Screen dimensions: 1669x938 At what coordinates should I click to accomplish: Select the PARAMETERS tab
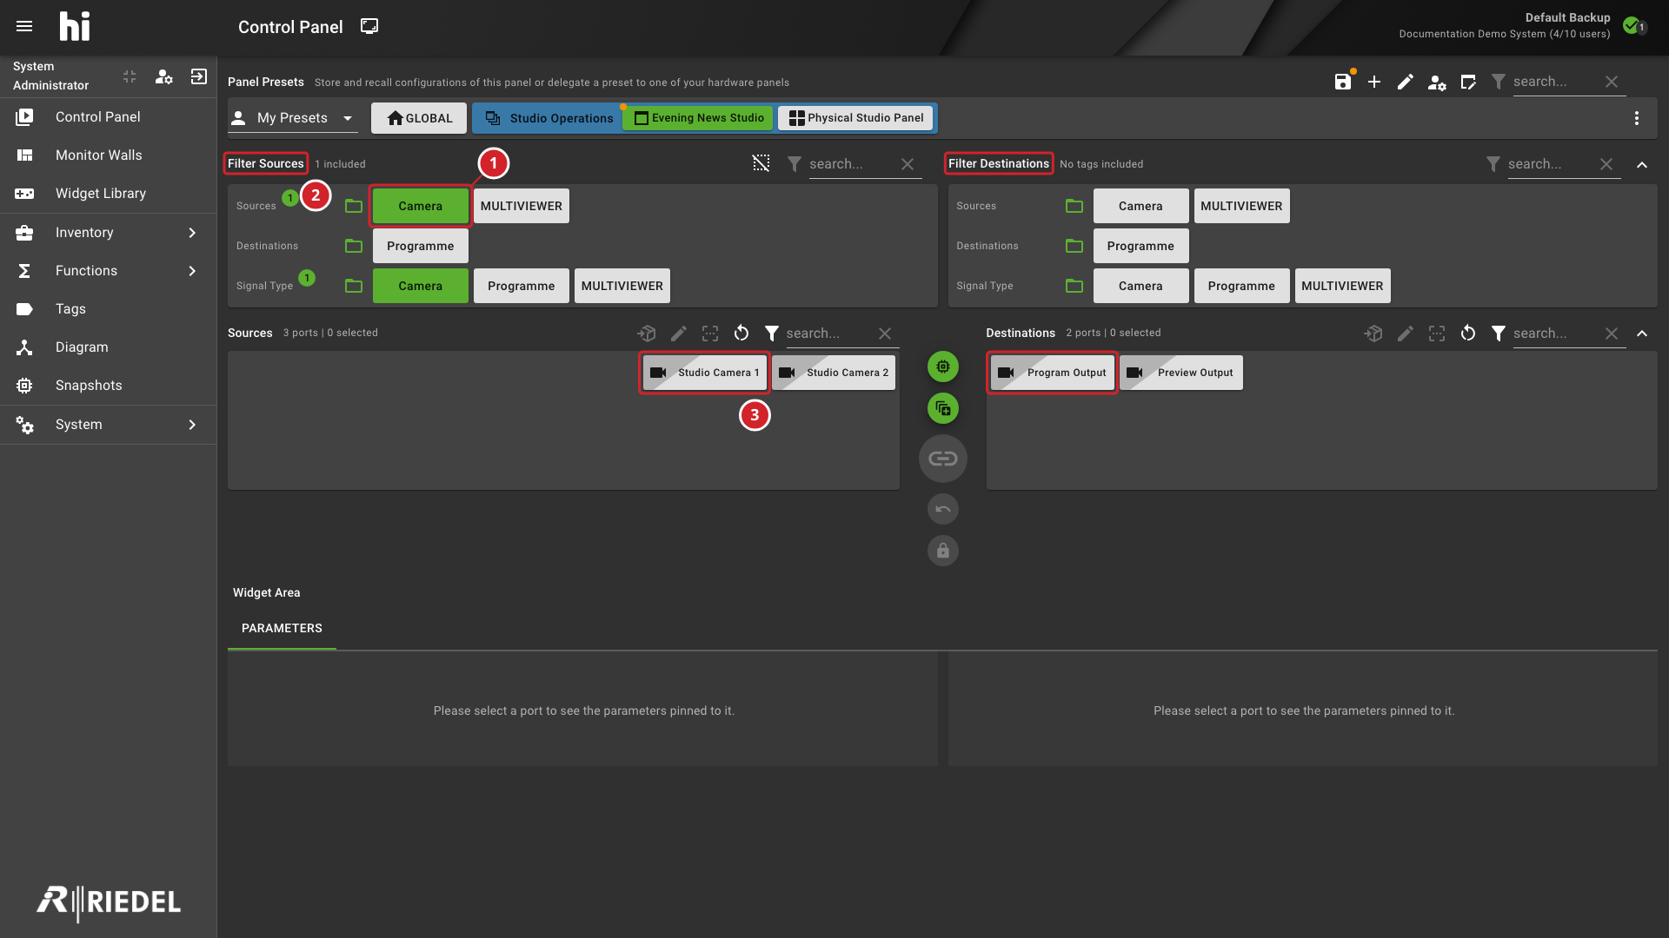(282, 628)
